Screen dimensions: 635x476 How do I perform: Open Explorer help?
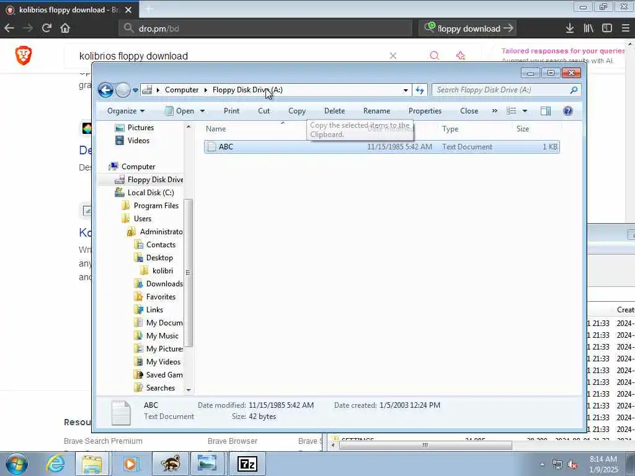tap(568, 111)
